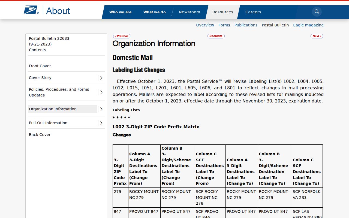This screenshot has width=349, height=218.
Task: Expand the Cover Story submenu arrow
Action: coord(101,78)
